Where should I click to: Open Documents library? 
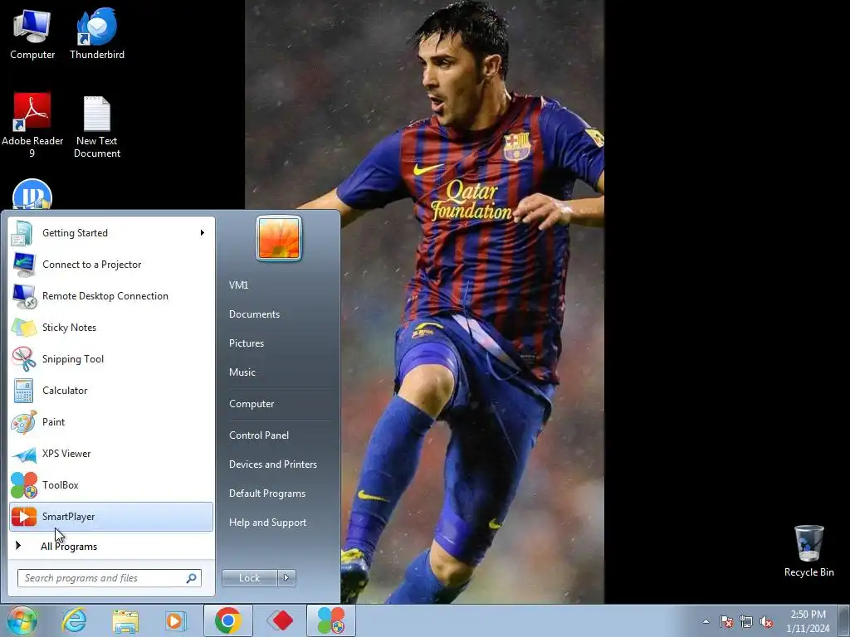pyautogui.click(x=254, y=314)
